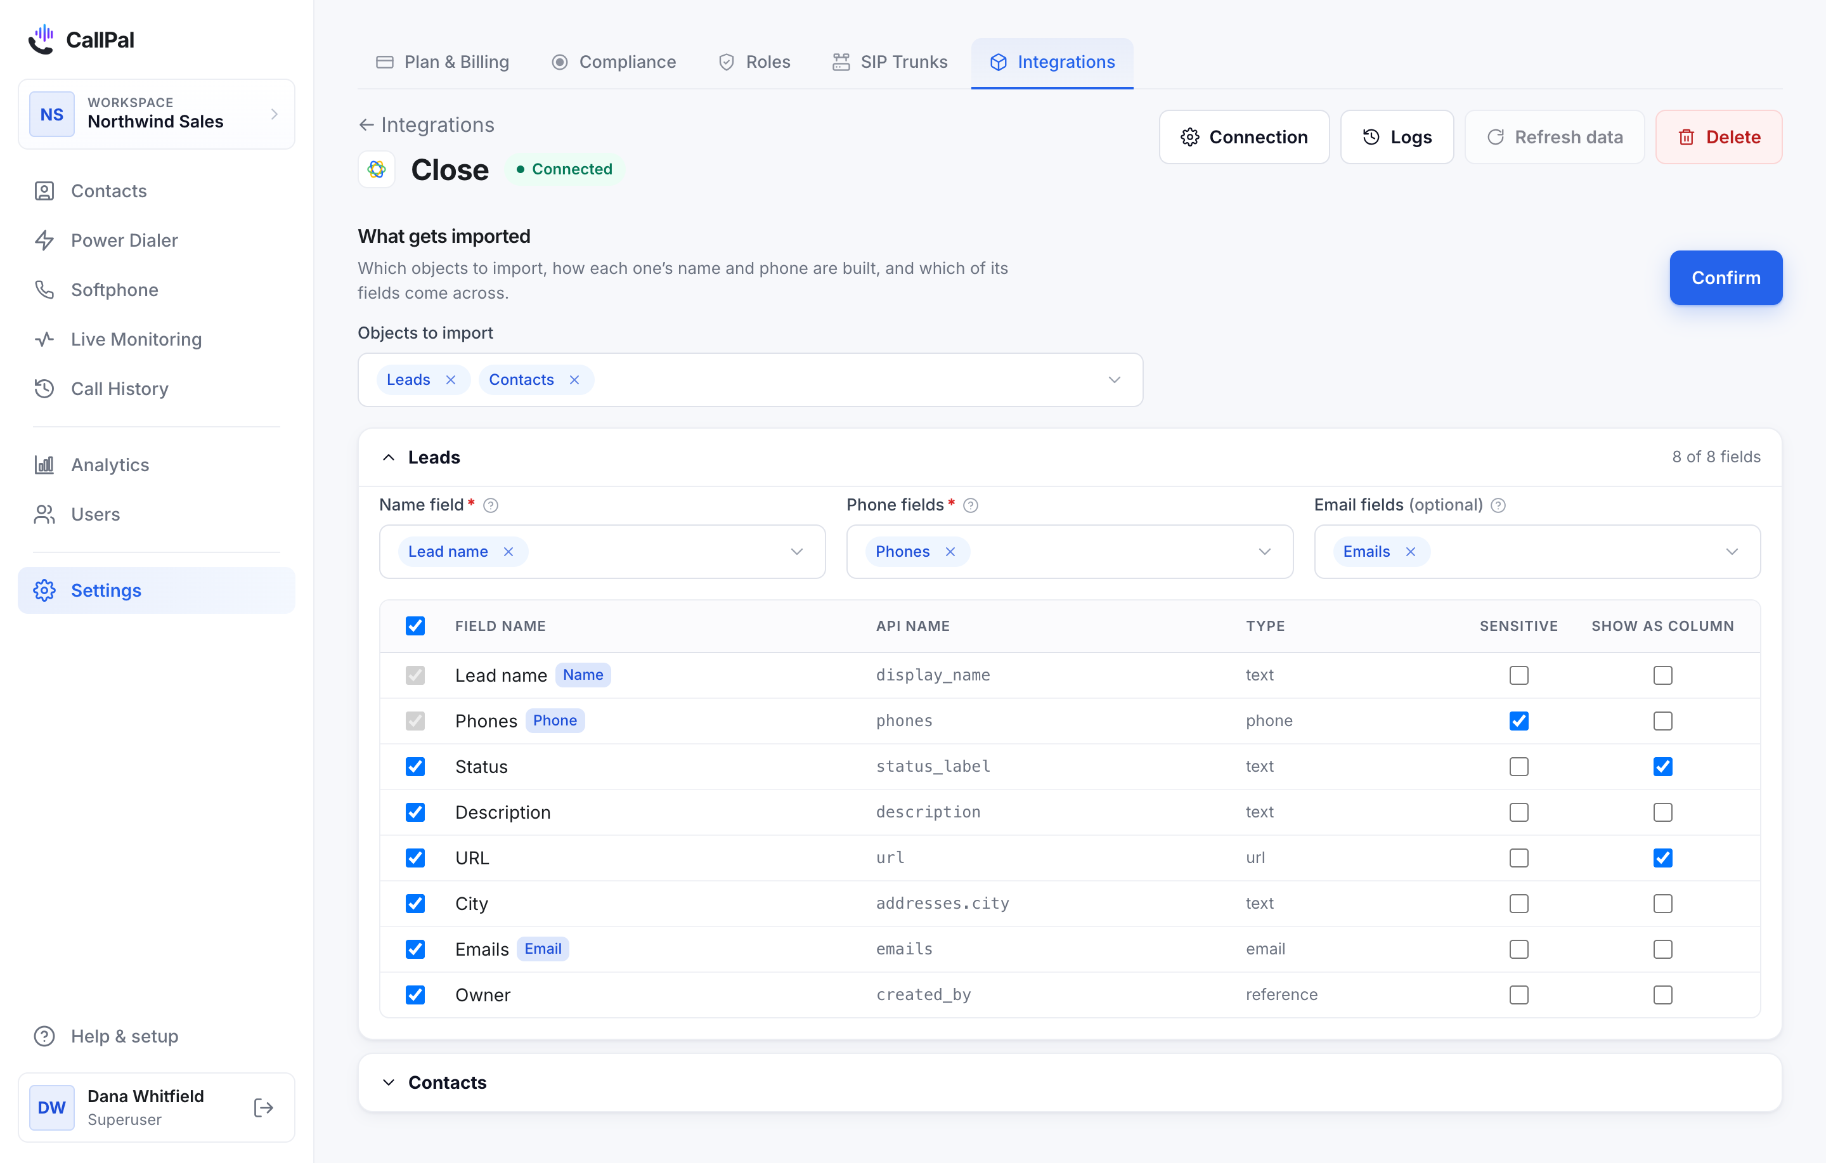Mark Lead name as sensitive

[1519, 675]
